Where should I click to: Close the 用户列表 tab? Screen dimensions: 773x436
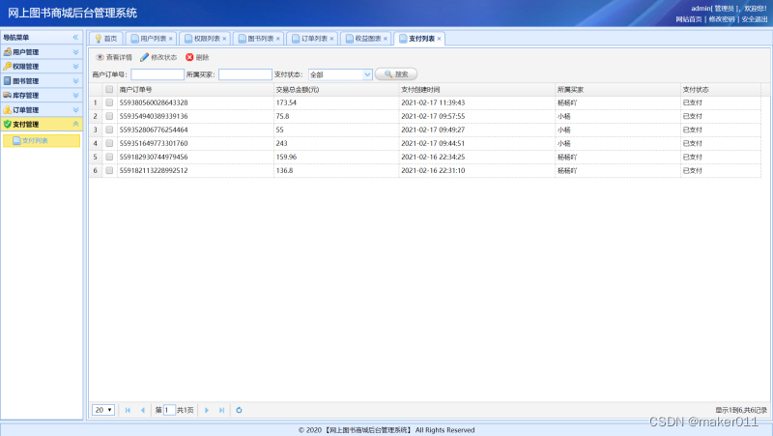171,39
